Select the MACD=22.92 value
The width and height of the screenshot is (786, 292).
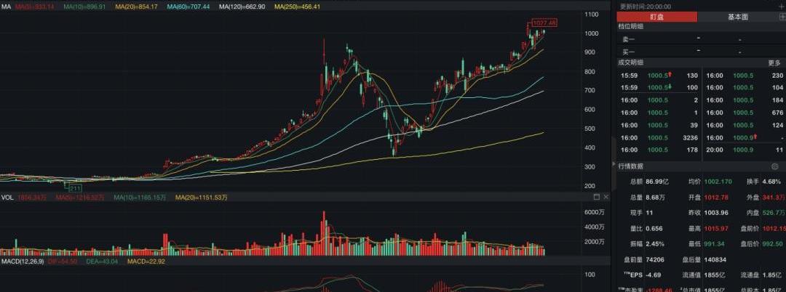[x=146, y=261]
